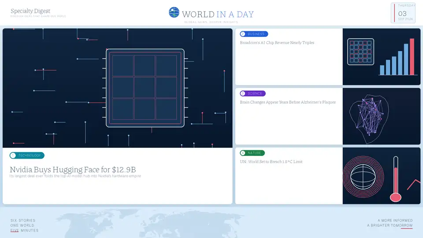This screenshot has height=238, width=423.
Task: Click the number 1 badge in Technology tag
Action: click(13, 156)
